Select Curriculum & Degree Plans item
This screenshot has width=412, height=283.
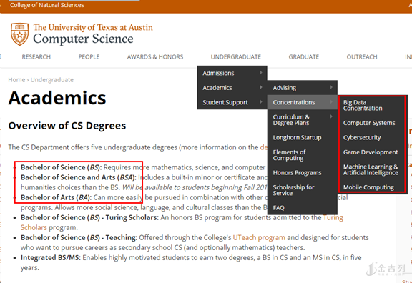pyautogui.click(x=302, y=120)
